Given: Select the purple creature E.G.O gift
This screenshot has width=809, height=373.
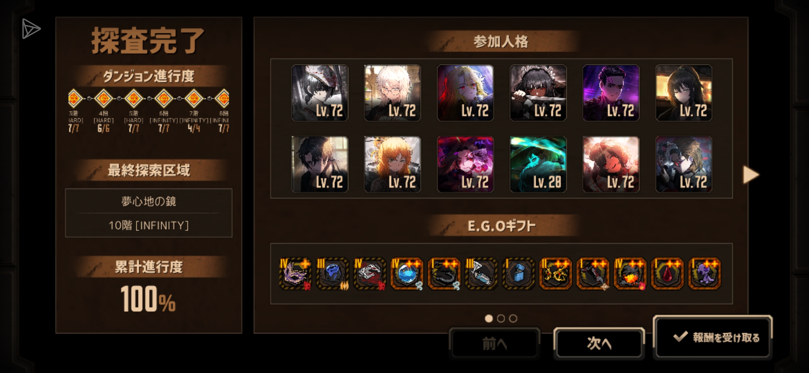Looking at the screenshot, I should click(x=705, y=274).
